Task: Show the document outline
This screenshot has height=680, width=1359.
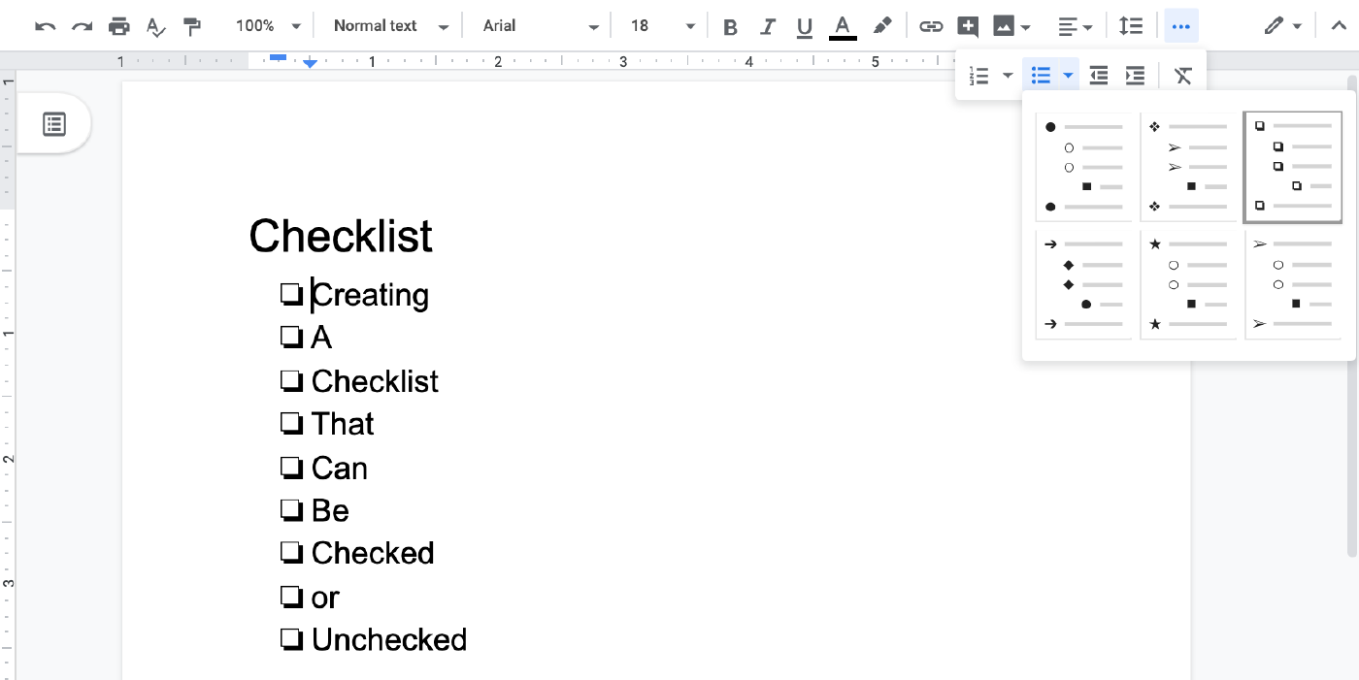Action: [53, 123]
